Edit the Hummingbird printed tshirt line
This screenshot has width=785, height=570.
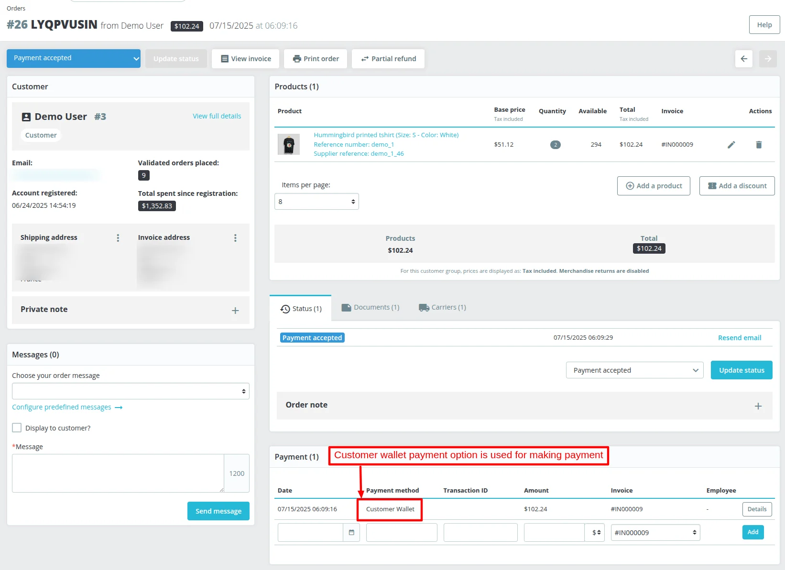[731, 144]
